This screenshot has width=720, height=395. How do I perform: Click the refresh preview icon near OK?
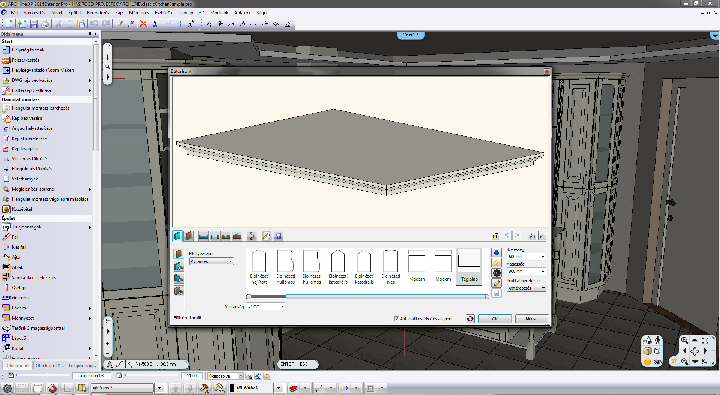(x=470, y=319)
